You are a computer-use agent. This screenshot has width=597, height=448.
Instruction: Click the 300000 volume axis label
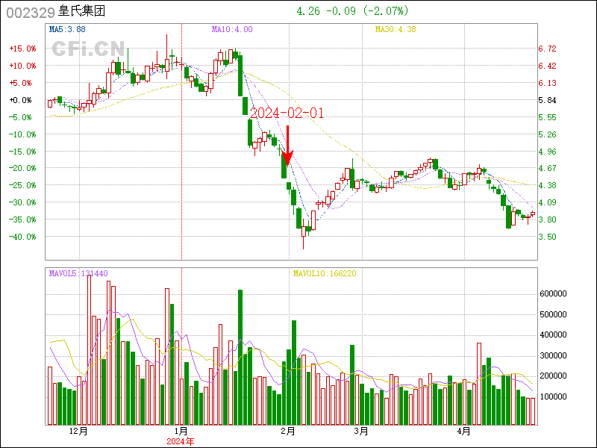pos(553,356)
